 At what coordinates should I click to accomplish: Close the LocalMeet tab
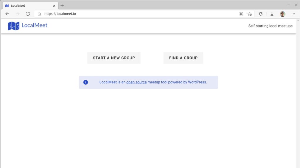coord(54,6)
